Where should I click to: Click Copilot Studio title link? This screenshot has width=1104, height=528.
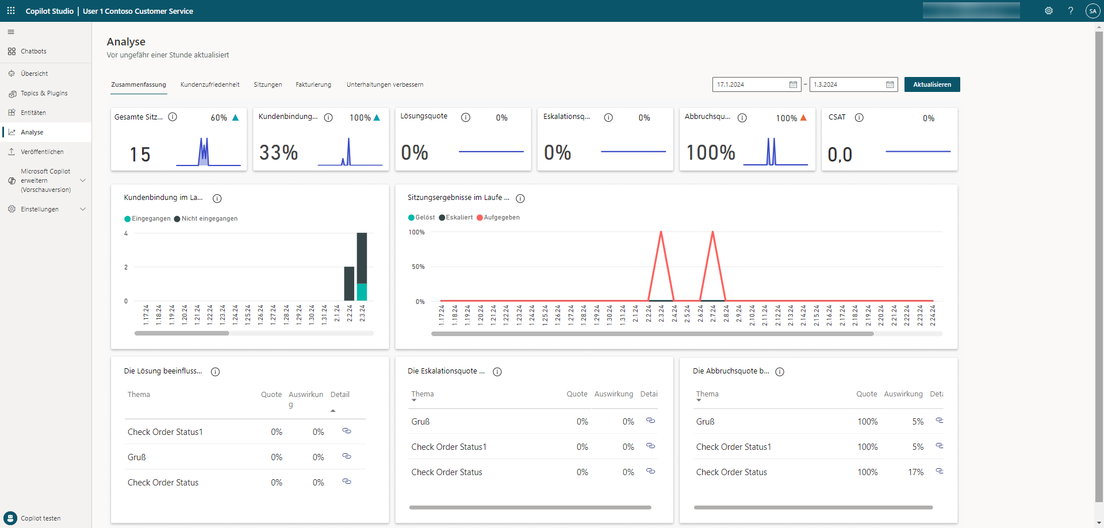49,11
